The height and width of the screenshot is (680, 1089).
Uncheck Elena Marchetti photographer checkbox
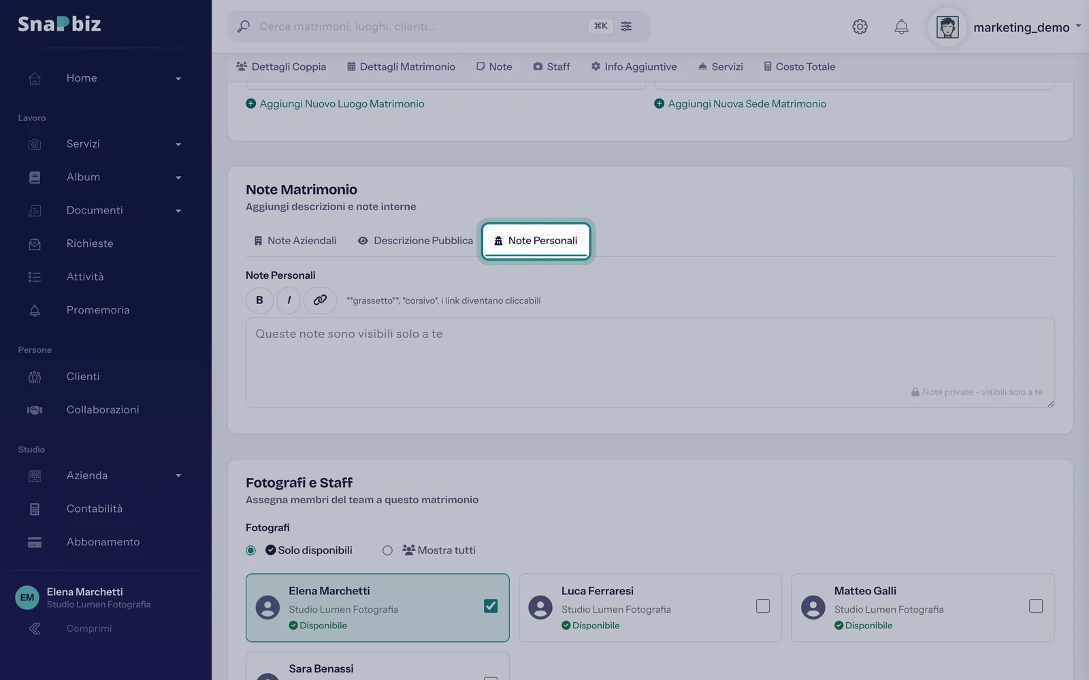[491, 606]
